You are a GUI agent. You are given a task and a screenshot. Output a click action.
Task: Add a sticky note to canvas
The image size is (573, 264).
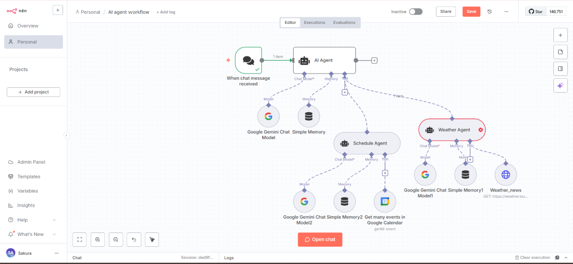click(560, 52)
